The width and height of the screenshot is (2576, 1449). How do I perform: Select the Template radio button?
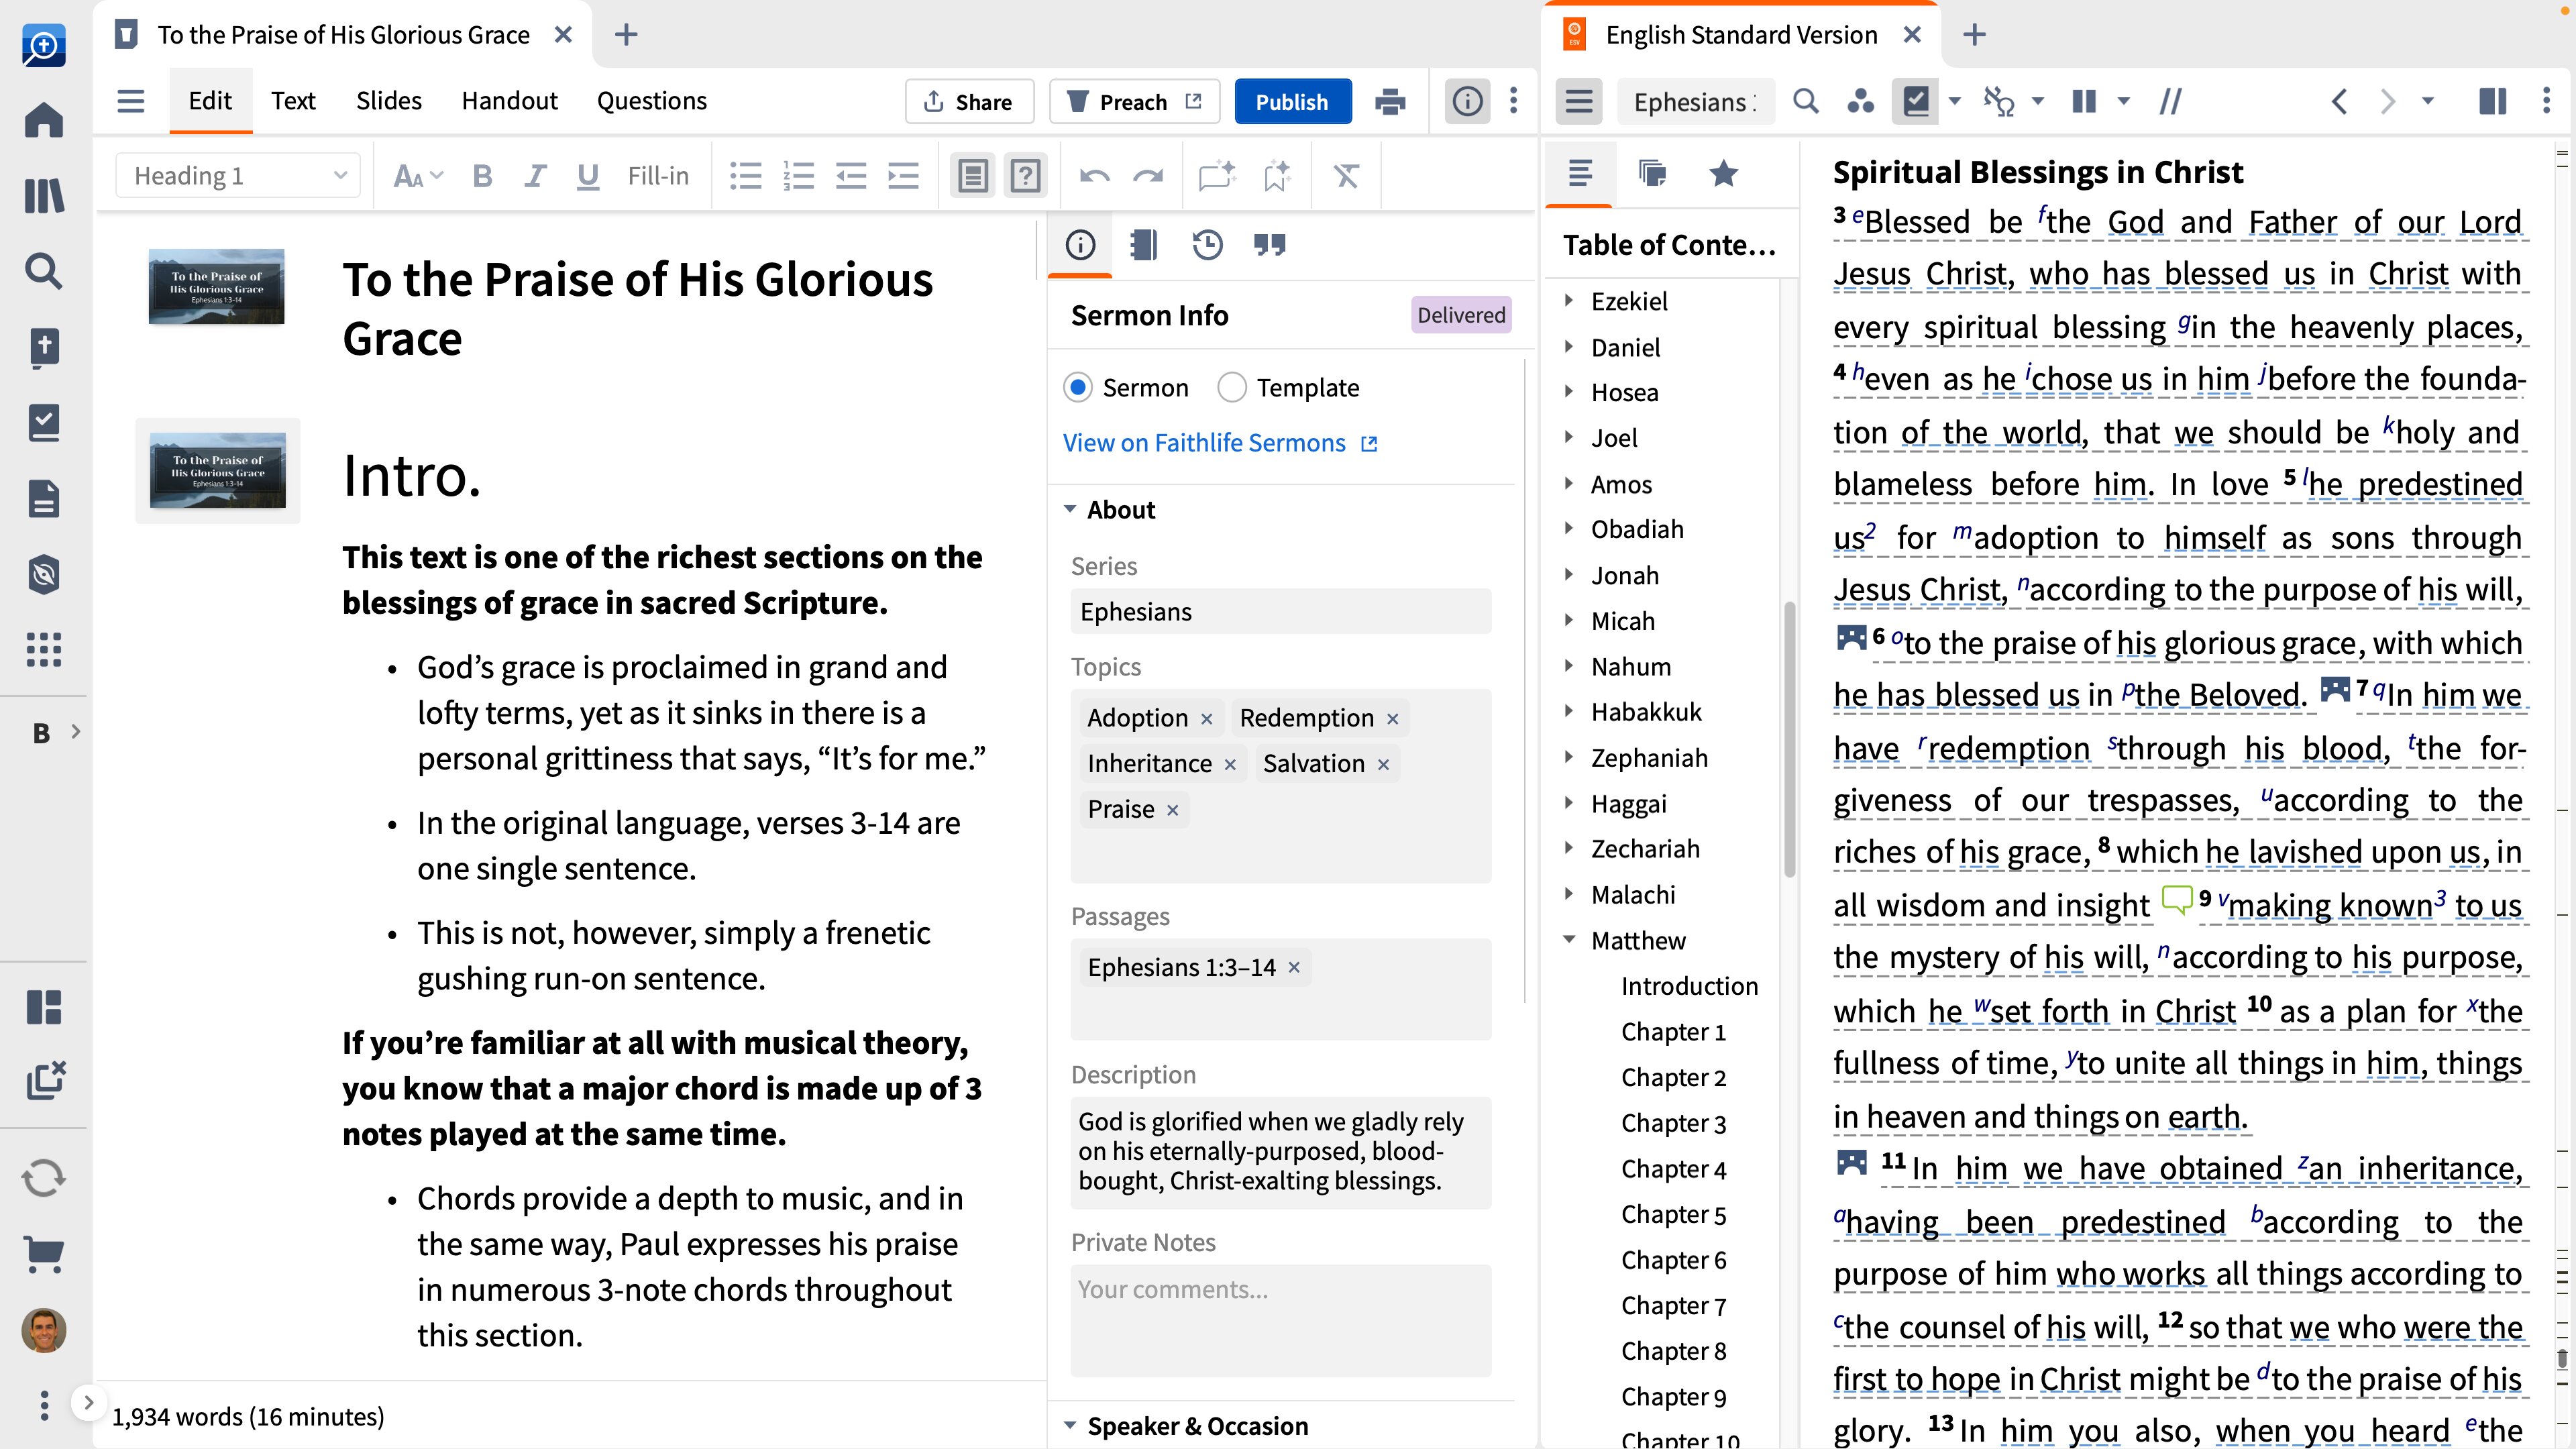click(1232, 387)
